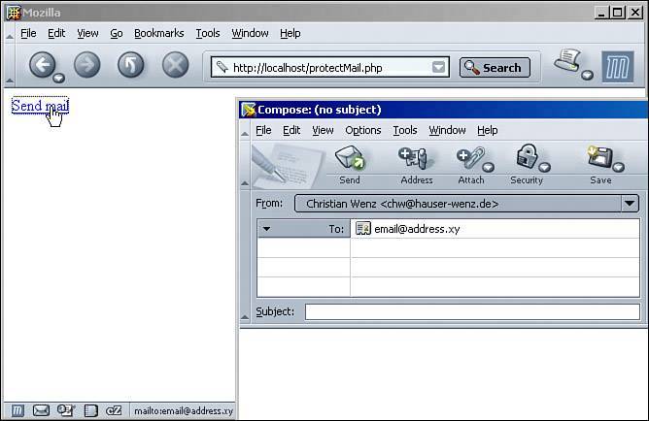Viewport: 649px width, 421px height.
Task: Click the Mozilla window title bar icon
Action: [x=14, y=13]
